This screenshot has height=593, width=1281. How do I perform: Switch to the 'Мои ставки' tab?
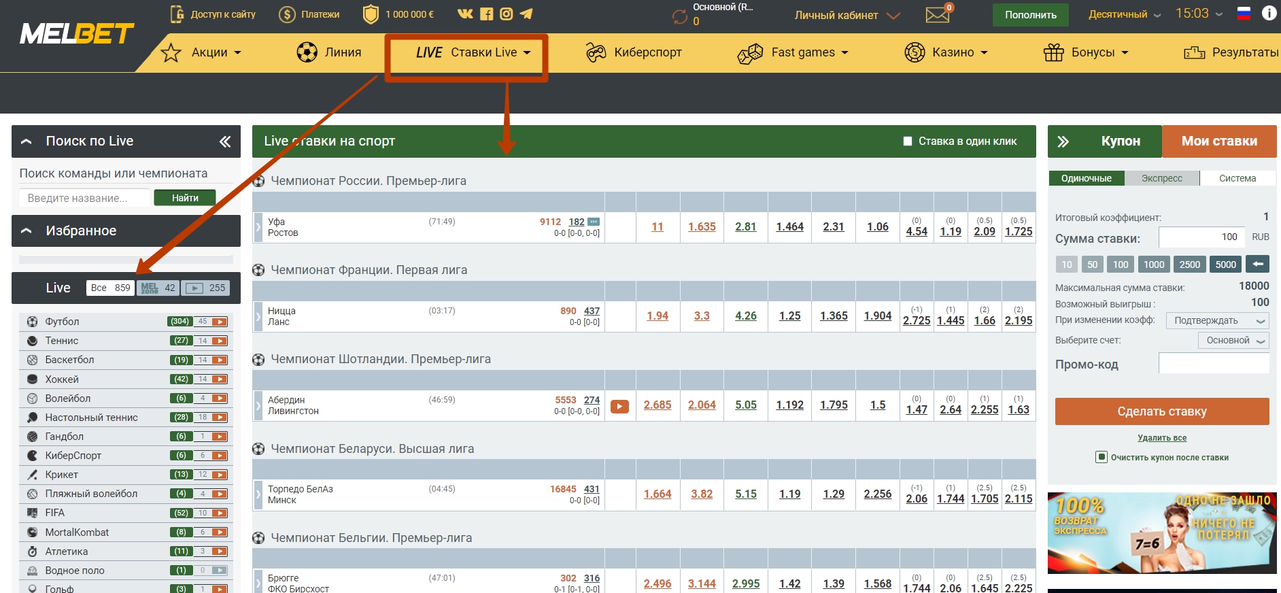(1219, 141)
